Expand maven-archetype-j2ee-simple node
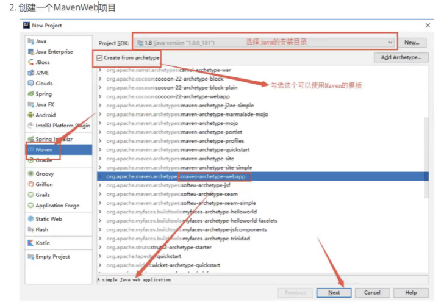Image resolution: width=444 pixels, height=305 pixels. 100,106
